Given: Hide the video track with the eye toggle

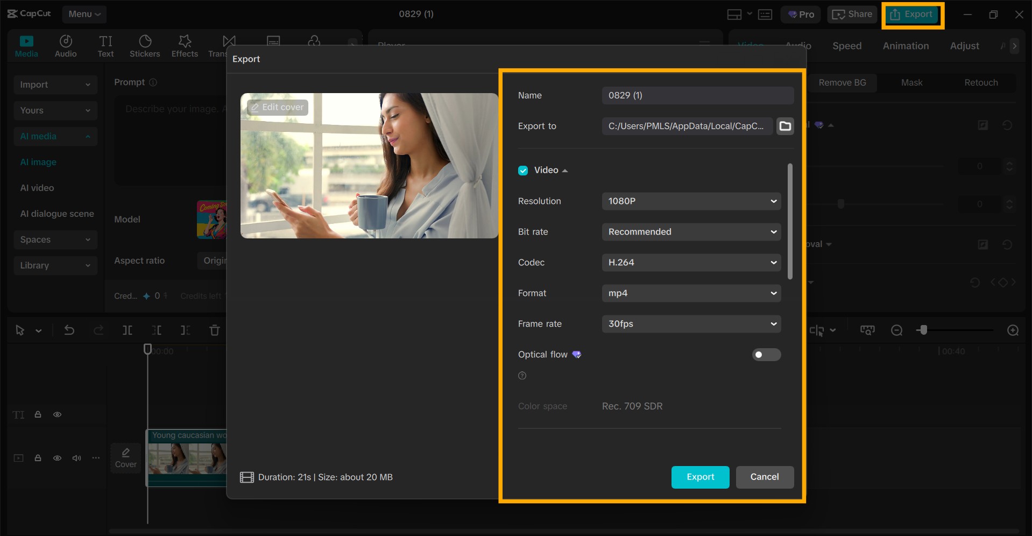Looking at the screenshot, I should 57,458.
